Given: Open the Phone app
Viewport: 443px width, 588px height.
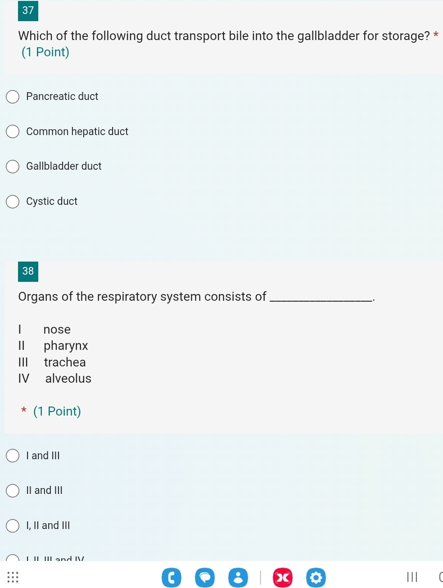Looking at the screenshot, I should click(172, 578).
